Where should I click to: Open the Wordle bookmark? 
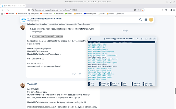[110, 14]
